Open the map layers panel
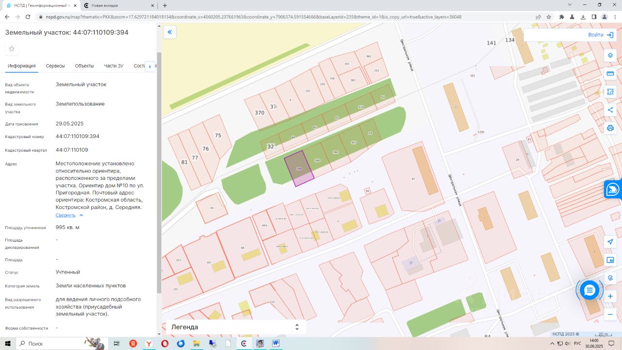The image size is (622, 350). (x=610, y=55)
